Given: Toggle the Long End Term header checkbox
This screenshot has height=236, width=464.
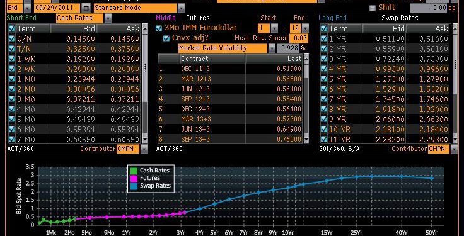Looking at the screenshot, I should coord(324,29).
